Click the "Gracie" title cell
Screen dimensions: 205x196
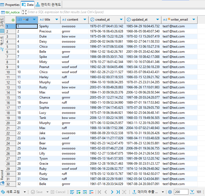coord(49,164)
